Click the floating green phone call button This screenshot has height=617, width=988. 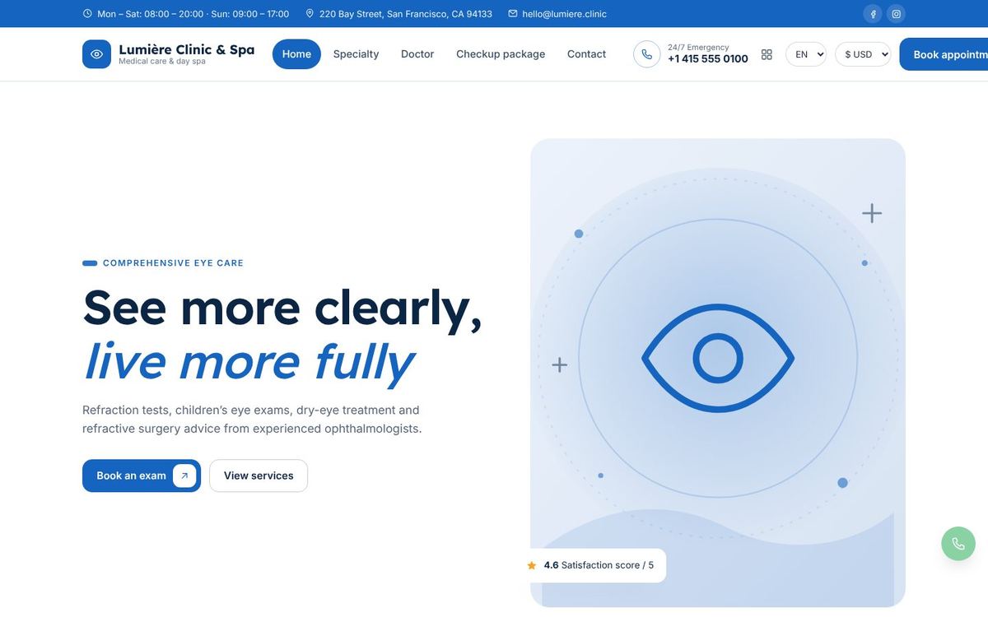[958, 544]
